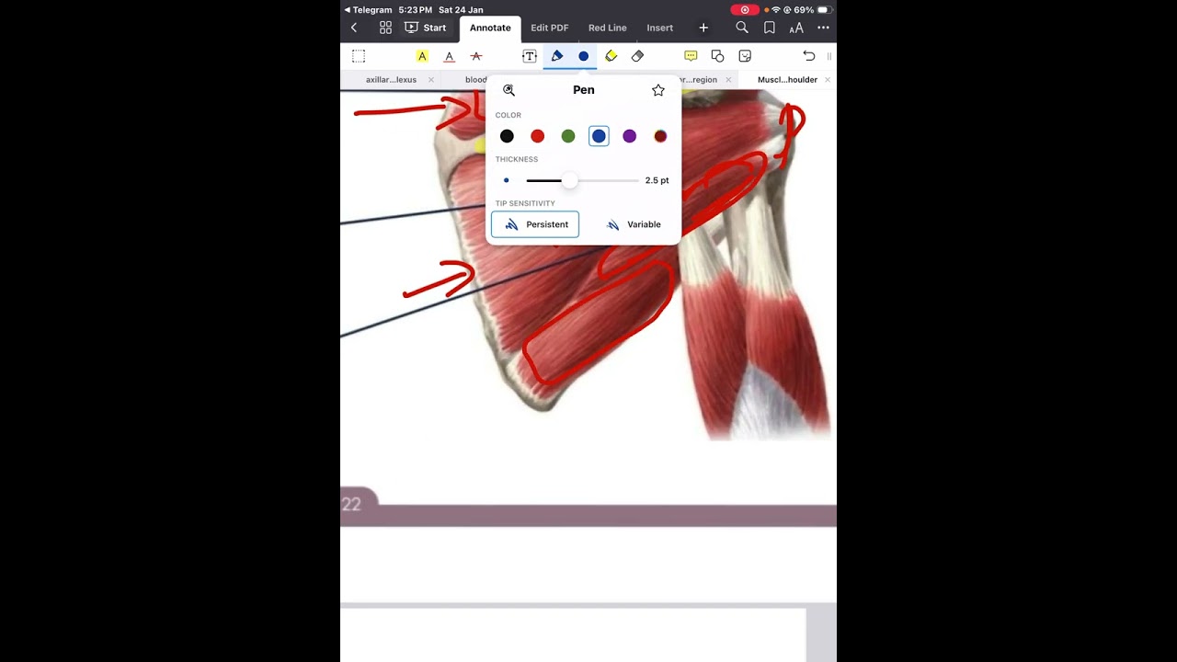Start presentation with the Start button
This screenshot has height=662, width=1177.
[x=425, y=28]
